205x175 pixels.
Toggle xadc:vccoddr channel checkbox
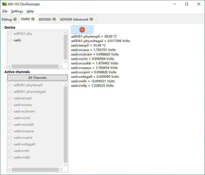pos(10,124)
